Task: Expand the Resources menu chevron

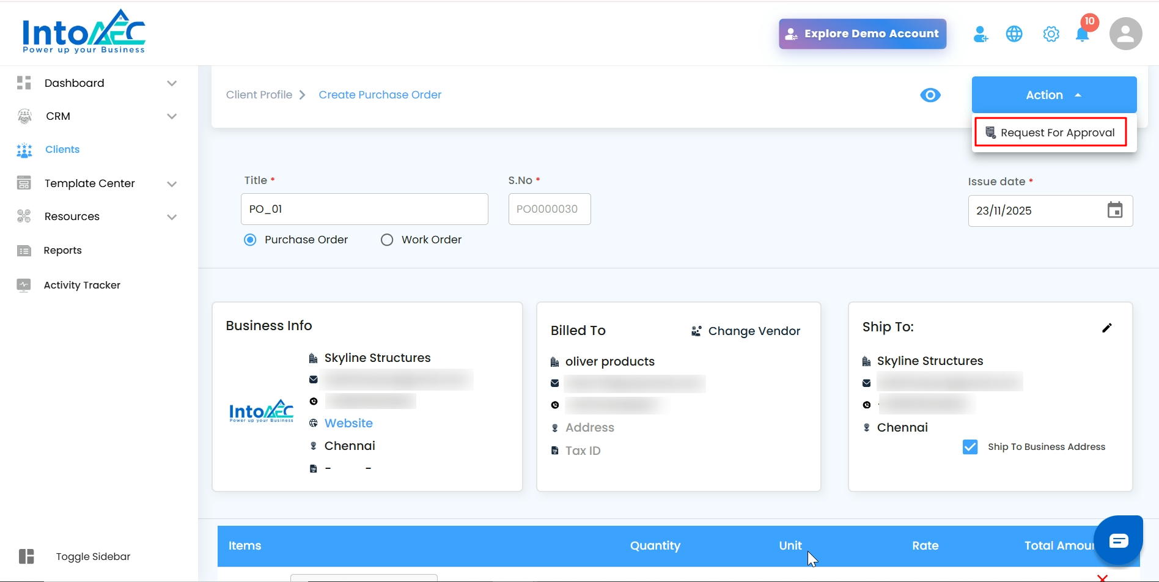Action: point(172,216)
